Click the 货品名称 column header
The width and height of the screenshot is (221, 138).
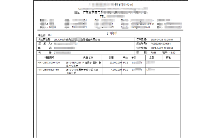pos(88,57)
